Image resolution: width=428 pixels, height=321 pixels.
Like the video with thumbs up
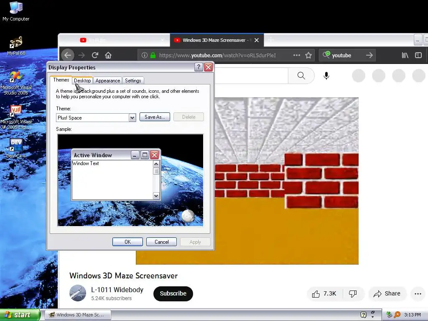click(x=325, y=294)
